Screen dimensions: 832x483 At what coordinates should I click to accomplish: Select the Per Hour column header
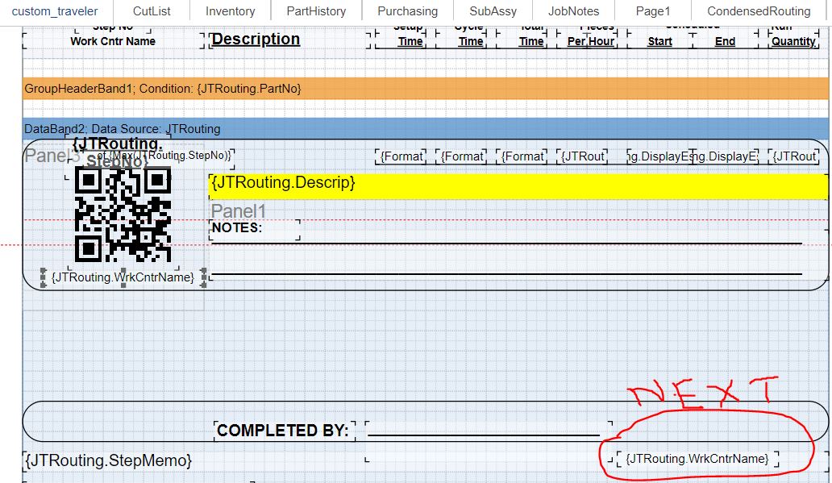591,41
